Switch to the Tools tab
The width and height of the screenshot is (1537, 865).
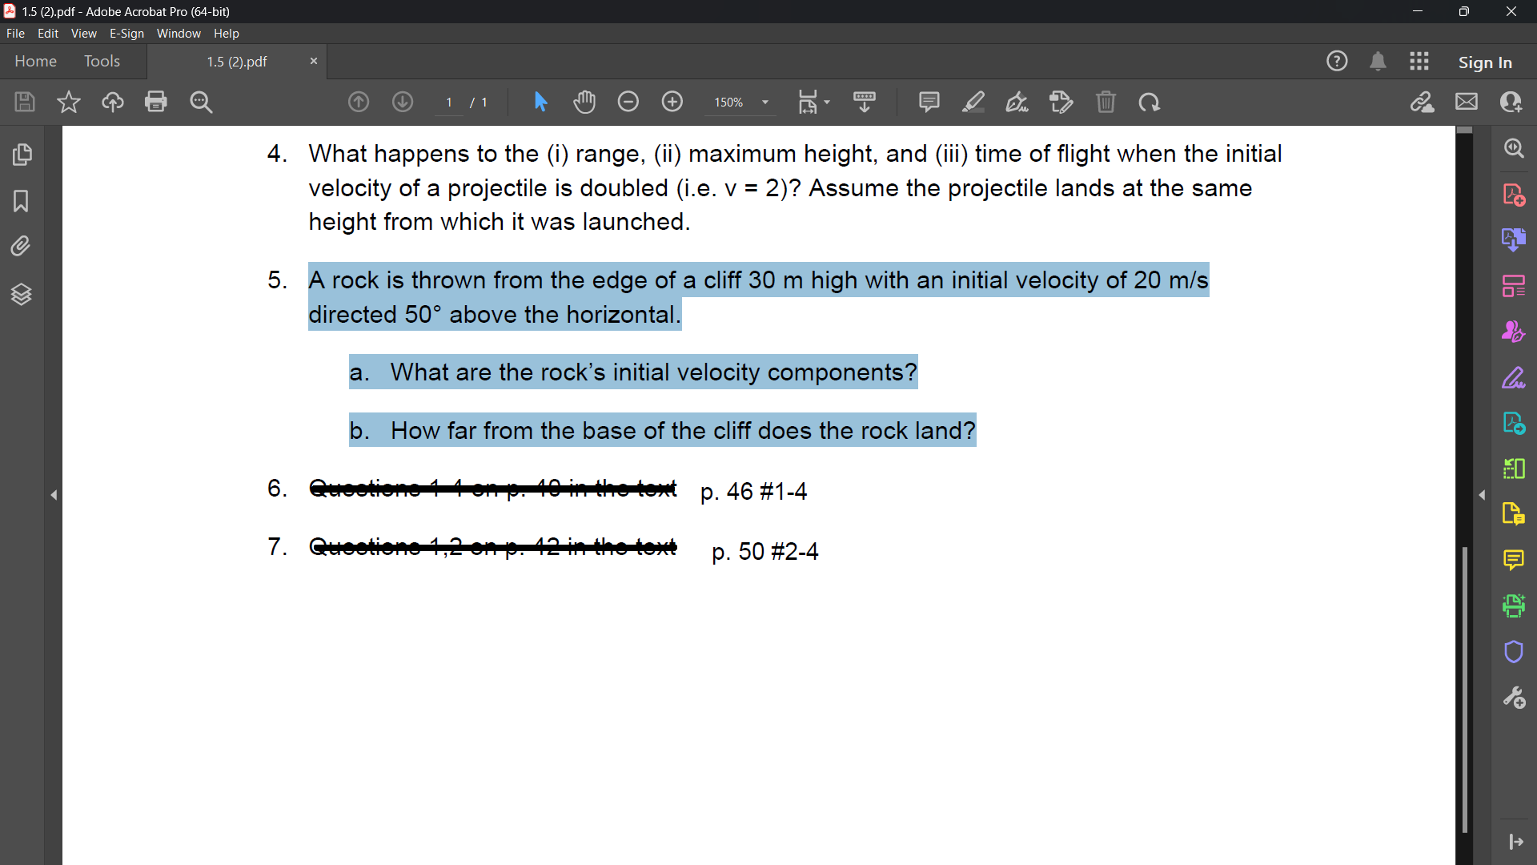coord(102,61)
